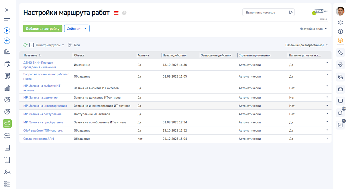Open red hamburger menu beside page title
Image resolution: width=346 pixels, height=189 pixels.
pyautogui.click(x=116, y=13)
